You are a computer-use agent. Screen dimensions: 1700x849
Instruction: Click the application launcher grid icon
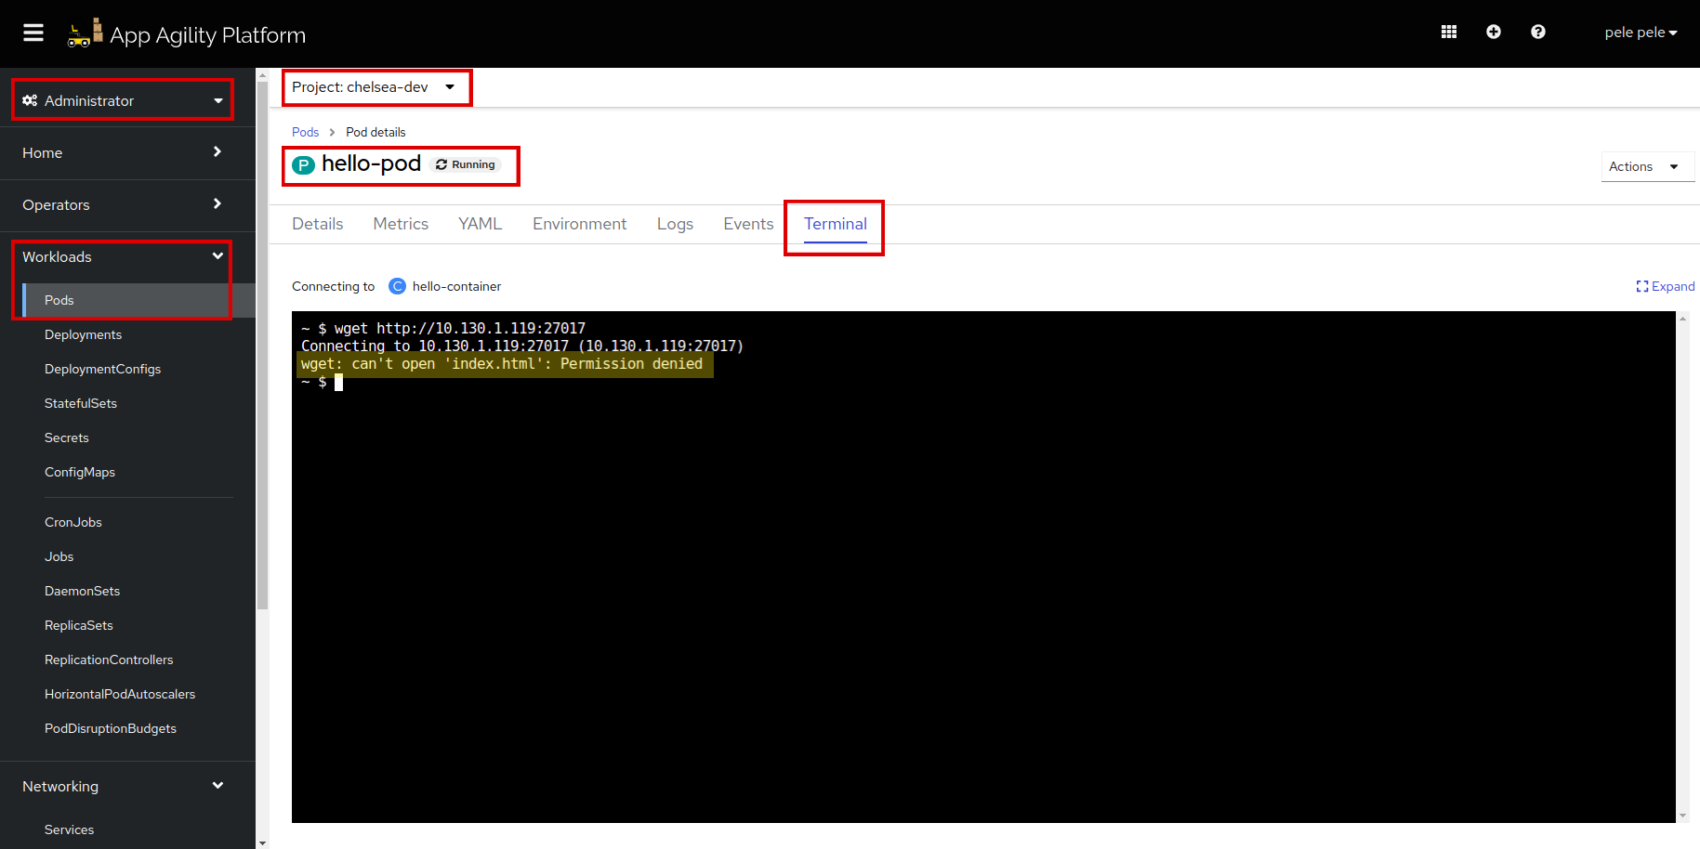[1448, 33]
